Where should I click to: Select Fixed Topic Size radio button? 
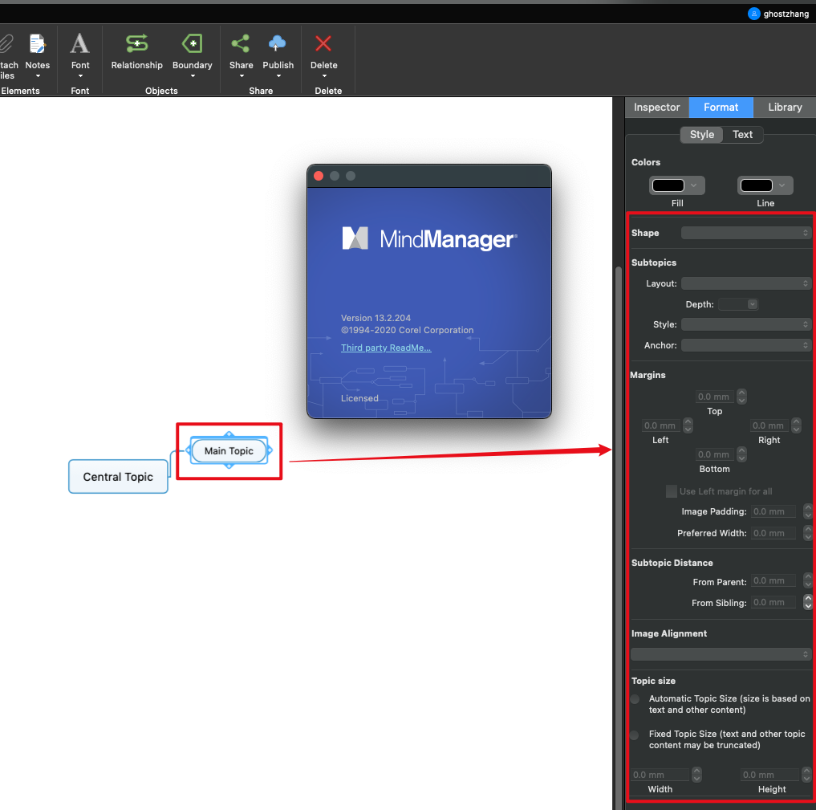coord(635,735)
